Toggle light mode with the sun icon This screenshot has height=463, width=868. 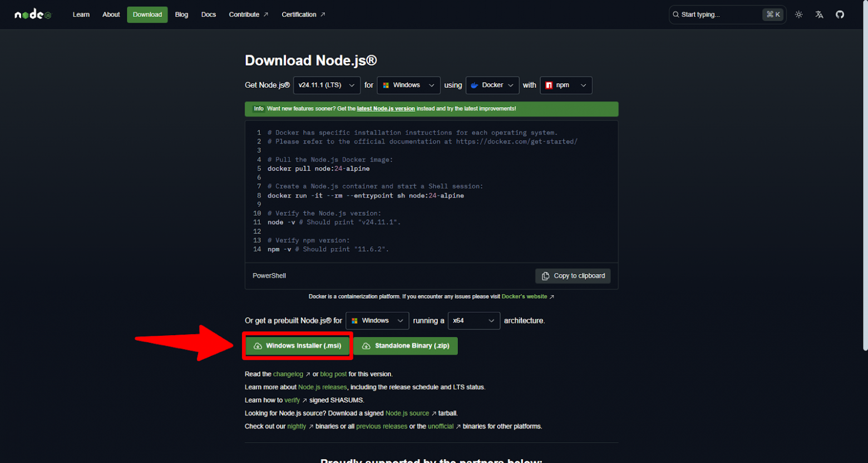pos(799,14)
